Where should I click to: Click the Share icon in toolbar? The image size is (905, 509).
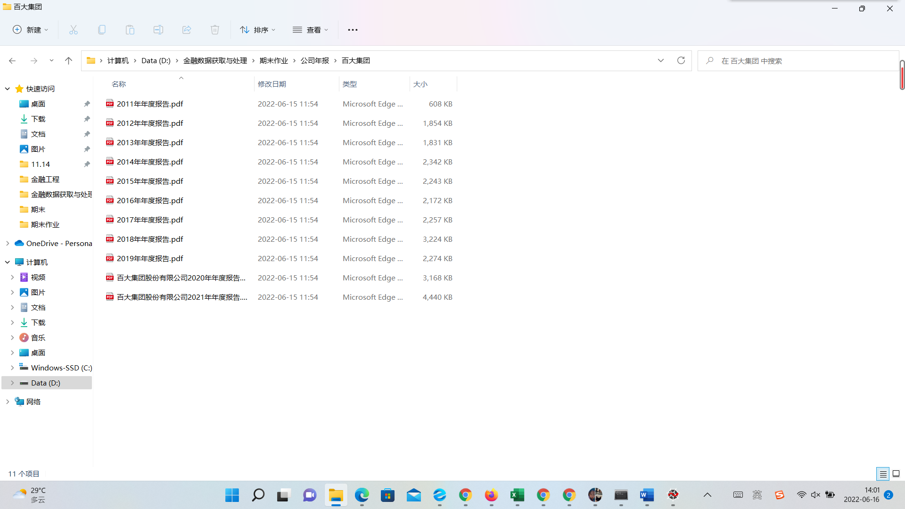point(187,30)
